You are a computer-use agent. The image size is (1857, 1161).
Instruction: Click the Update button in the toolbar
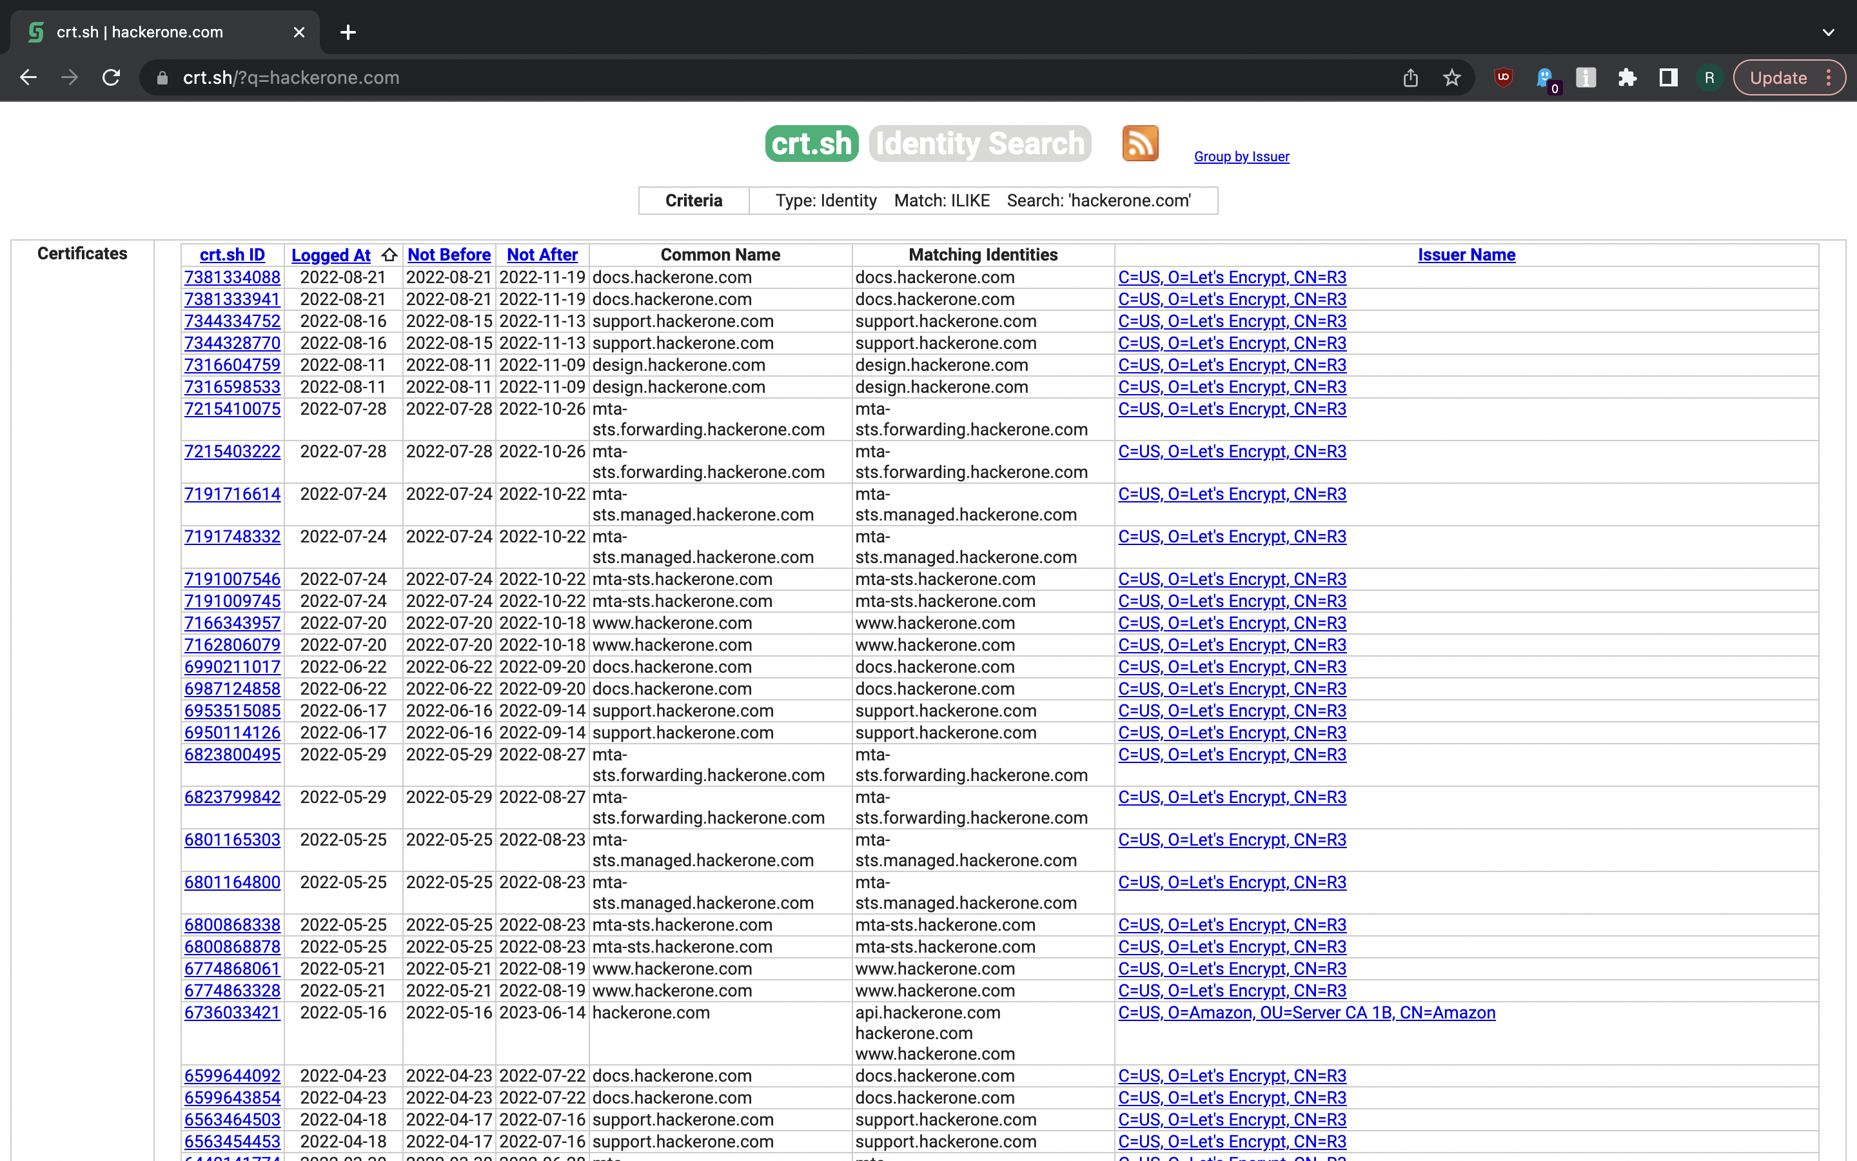pyautogui.click(x=1778, y=77)
